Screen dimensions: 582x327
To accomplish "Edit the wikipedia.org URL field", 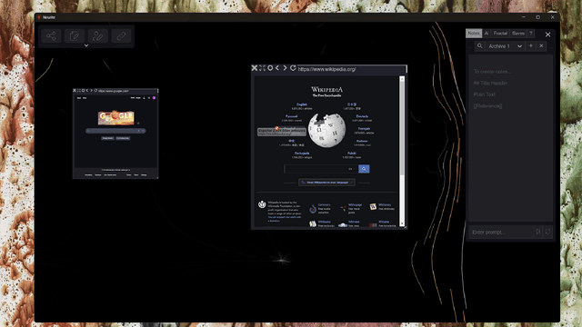I will [351, 69].
